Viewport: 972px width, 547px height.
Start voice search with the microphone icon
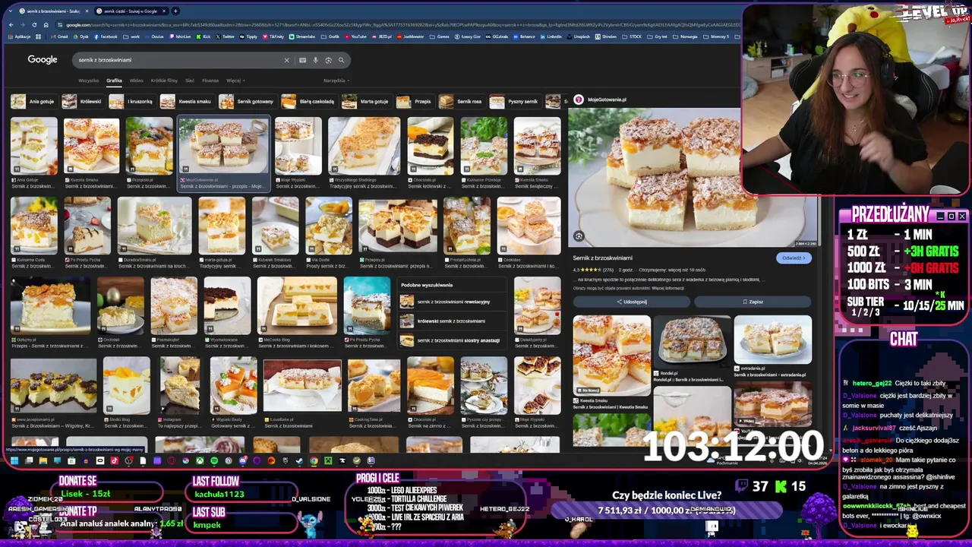pos(315,60)
